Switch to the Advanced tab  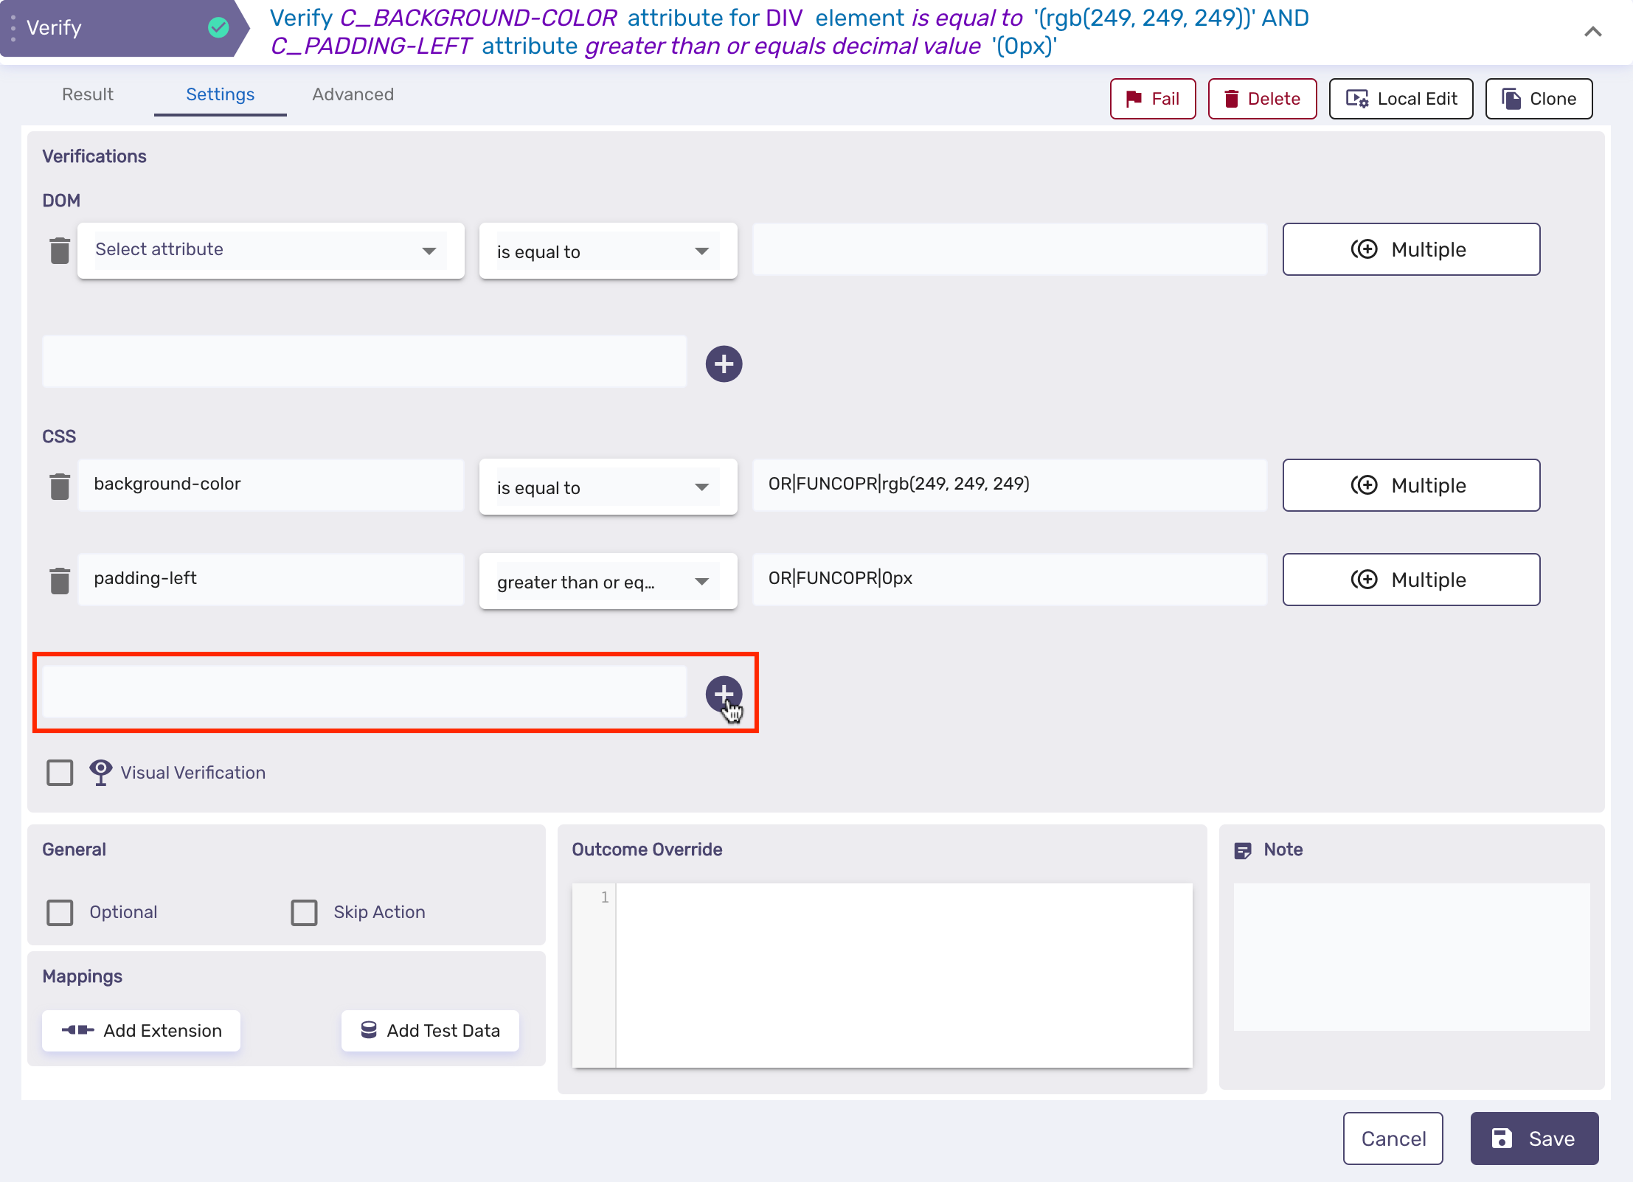[x=353, y=94]
